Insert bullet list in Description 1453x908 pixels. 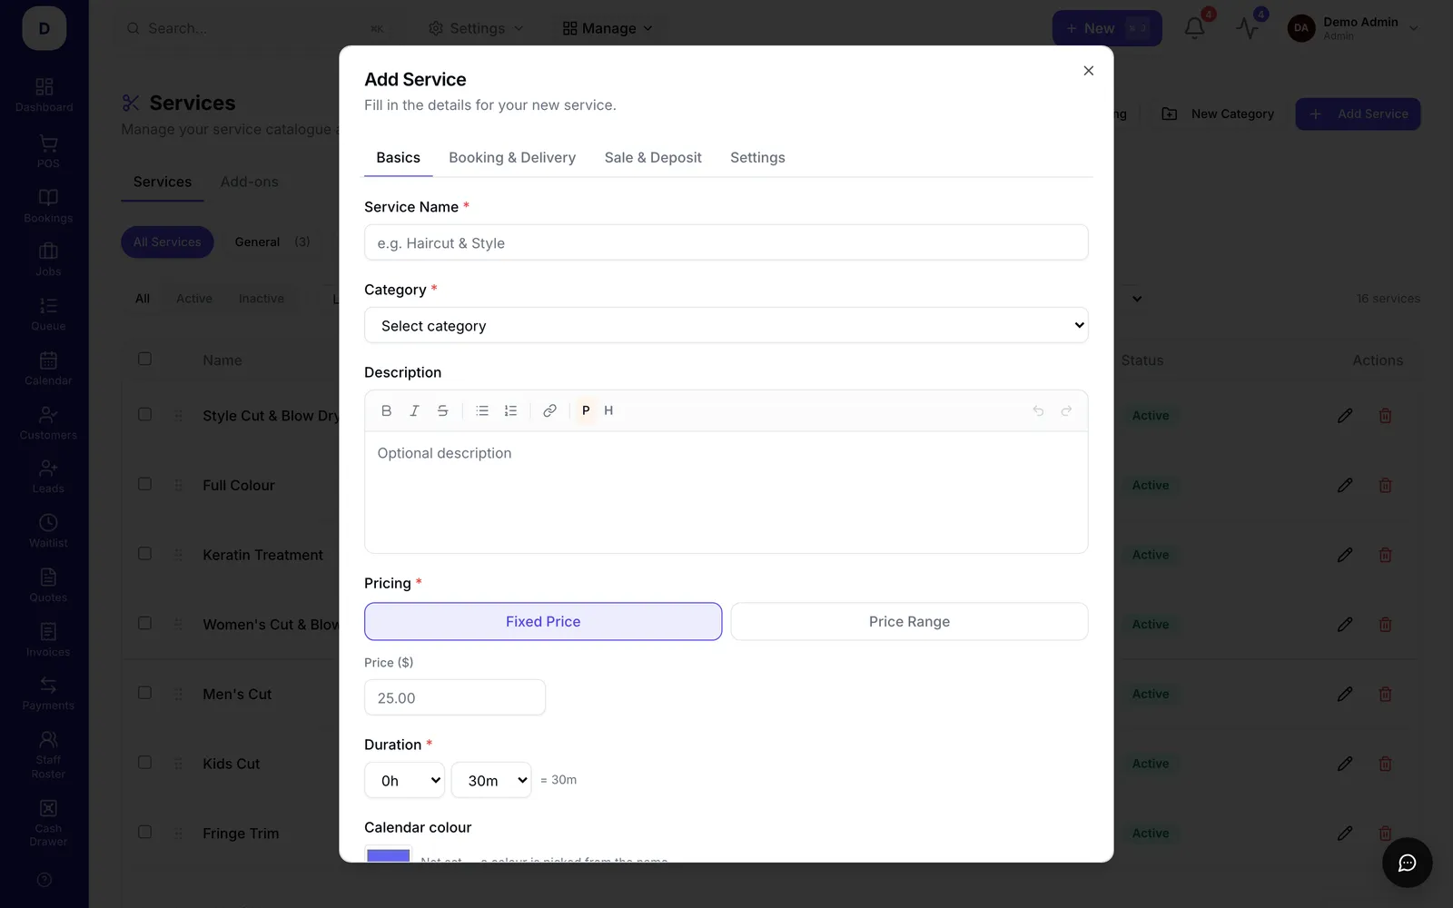(x=482, y=410)
